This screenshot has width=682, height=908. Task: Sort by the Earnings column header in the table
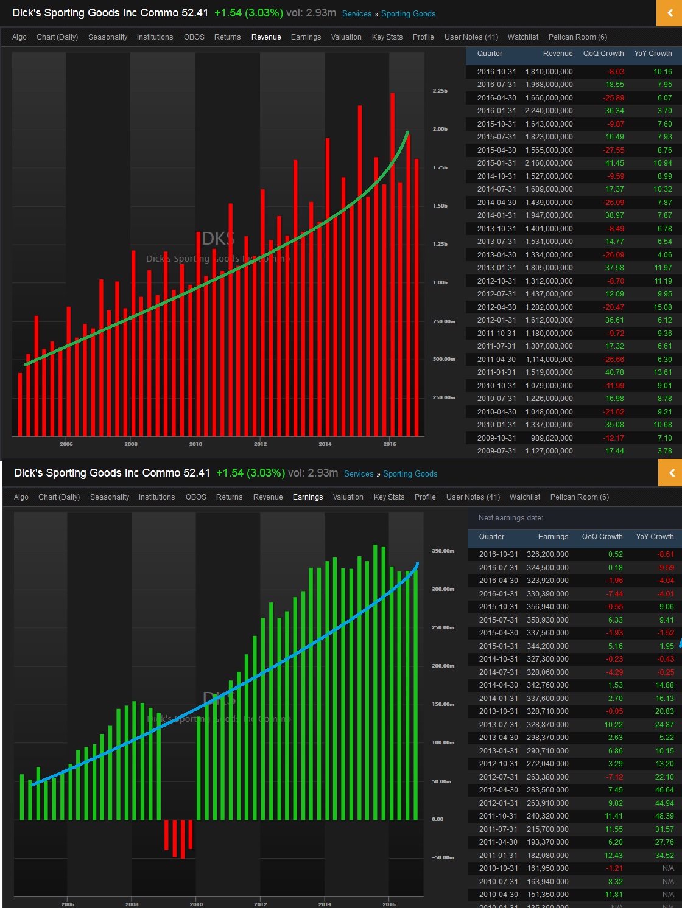tap(553, 537)
